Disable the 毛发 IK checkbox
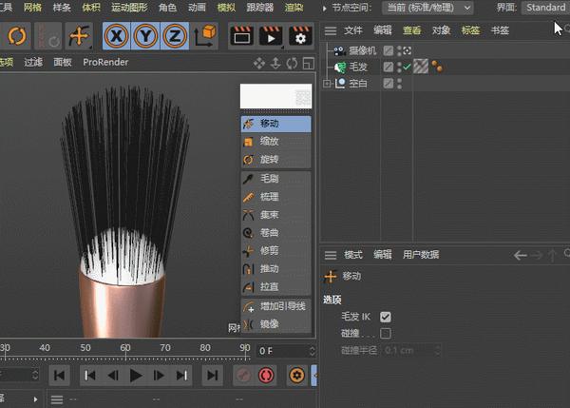This screenshot has height=408, width=570. (386, 317)
